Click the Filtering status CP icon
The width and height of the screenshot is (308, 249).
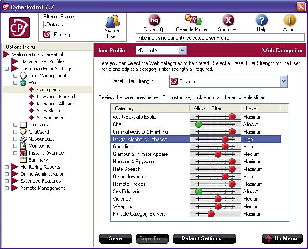tap(47, 34)
